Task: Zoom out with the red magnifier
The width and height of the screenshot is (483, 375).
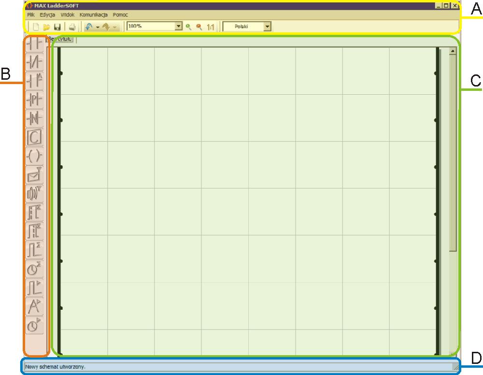Action: 199,27
